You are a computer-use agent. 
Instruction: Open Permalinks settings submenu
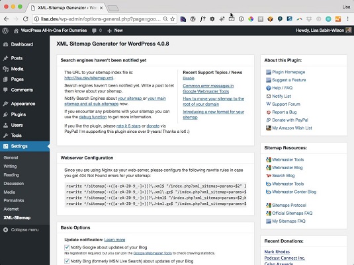point(14,200)
